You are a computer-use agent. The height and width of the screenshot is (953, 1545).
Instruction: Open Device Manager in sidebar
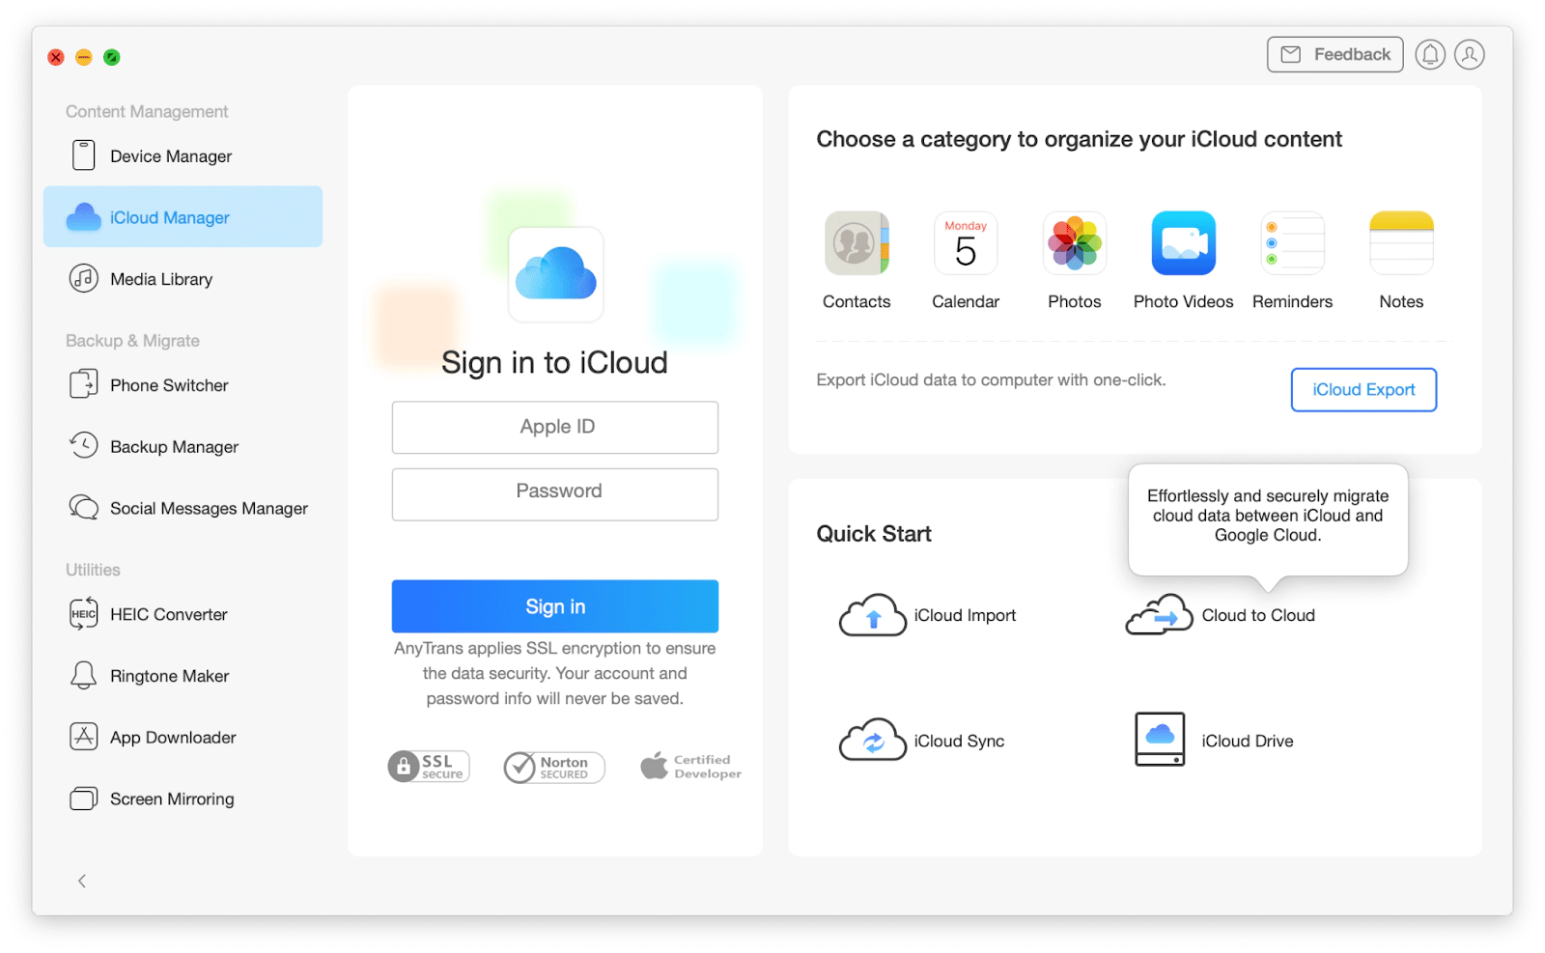click(183, 155)
